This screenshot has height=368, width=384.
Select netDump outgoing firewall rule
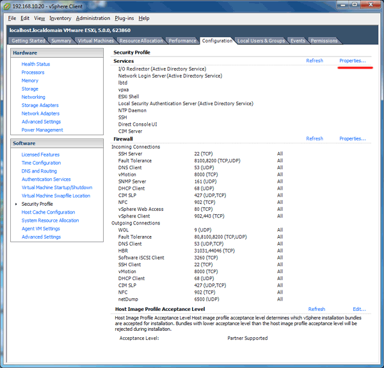(x=128, y=299)
